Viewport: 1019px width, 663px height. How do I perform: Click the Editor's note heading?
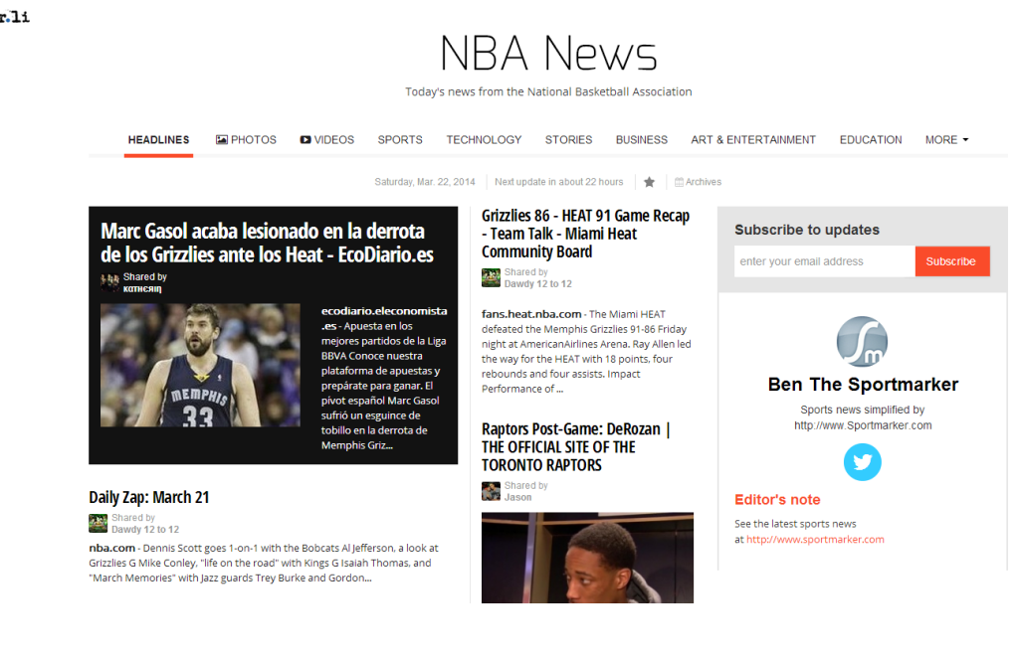(777, 500)
